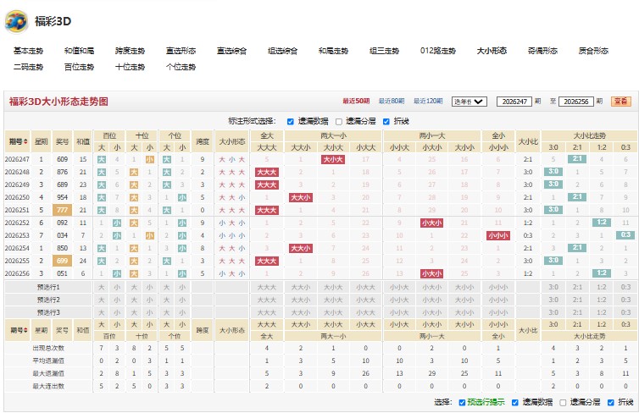Click the 2:1 badge in row 2026254
Screen dimensions: 639x413
(x=577, y=248)
